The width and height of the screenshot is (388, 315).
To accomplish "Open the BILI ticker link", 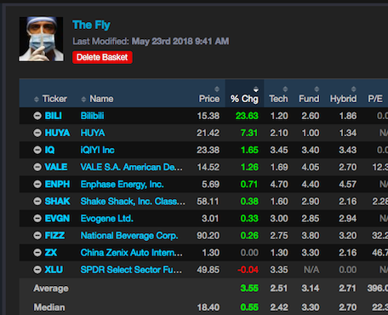I will (x=54, y=116).
